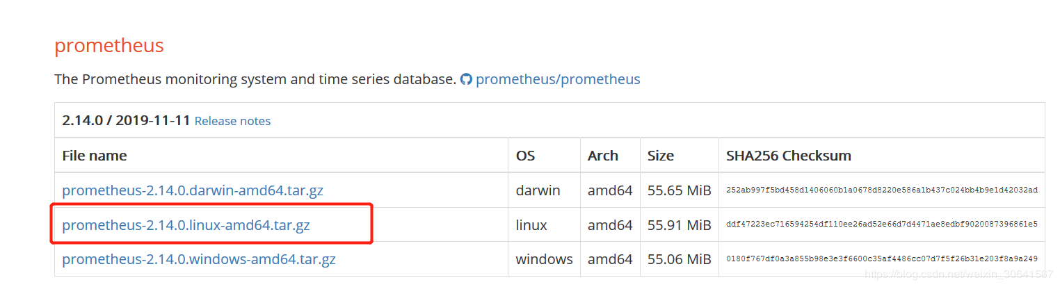
Task: Click the darwin OS cell
Action: [x=538, y=190]
